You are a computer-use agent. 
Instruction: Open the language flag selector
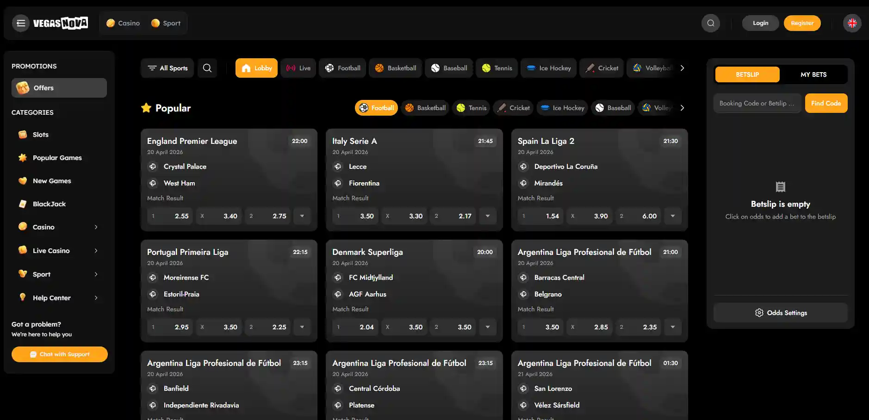[x=852, y=23]
